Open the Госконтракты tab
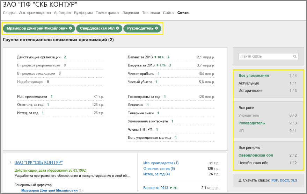Viewport: 307px width, 194px height. (107, 13)
